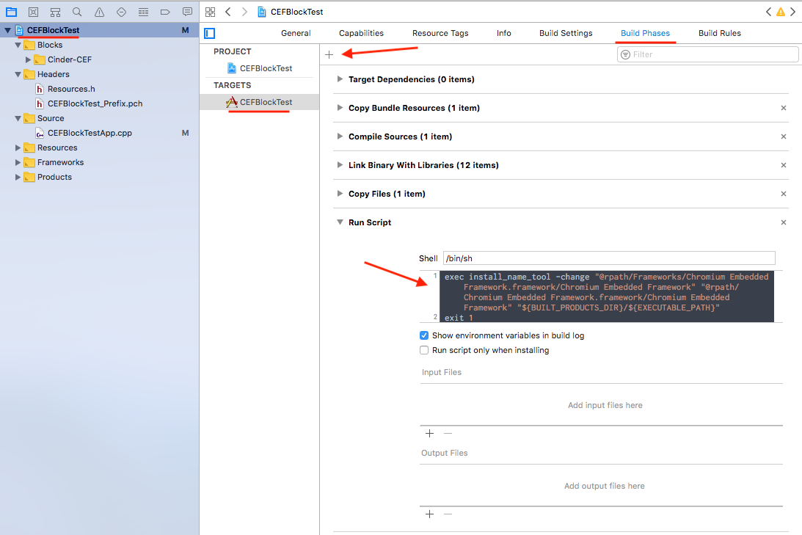802x535 pixels.
Task: Open the Project navigator folder icon
Action: pyautogui.click(x=11, y=12)
